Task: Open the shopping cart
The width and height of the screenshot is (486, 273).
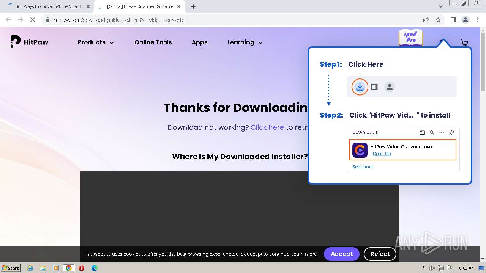Action: coord(464,43)
